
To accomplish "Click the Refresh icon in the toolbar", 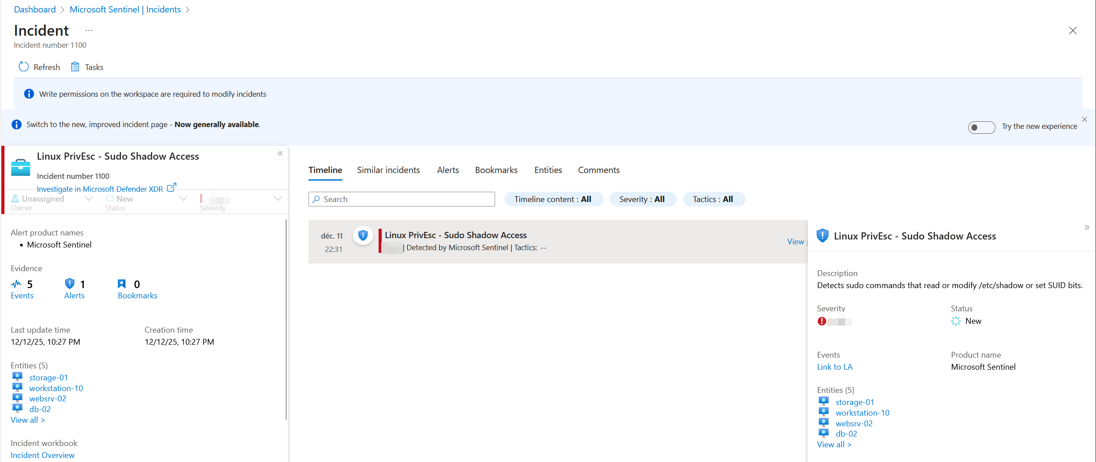I will click(23, 67).
